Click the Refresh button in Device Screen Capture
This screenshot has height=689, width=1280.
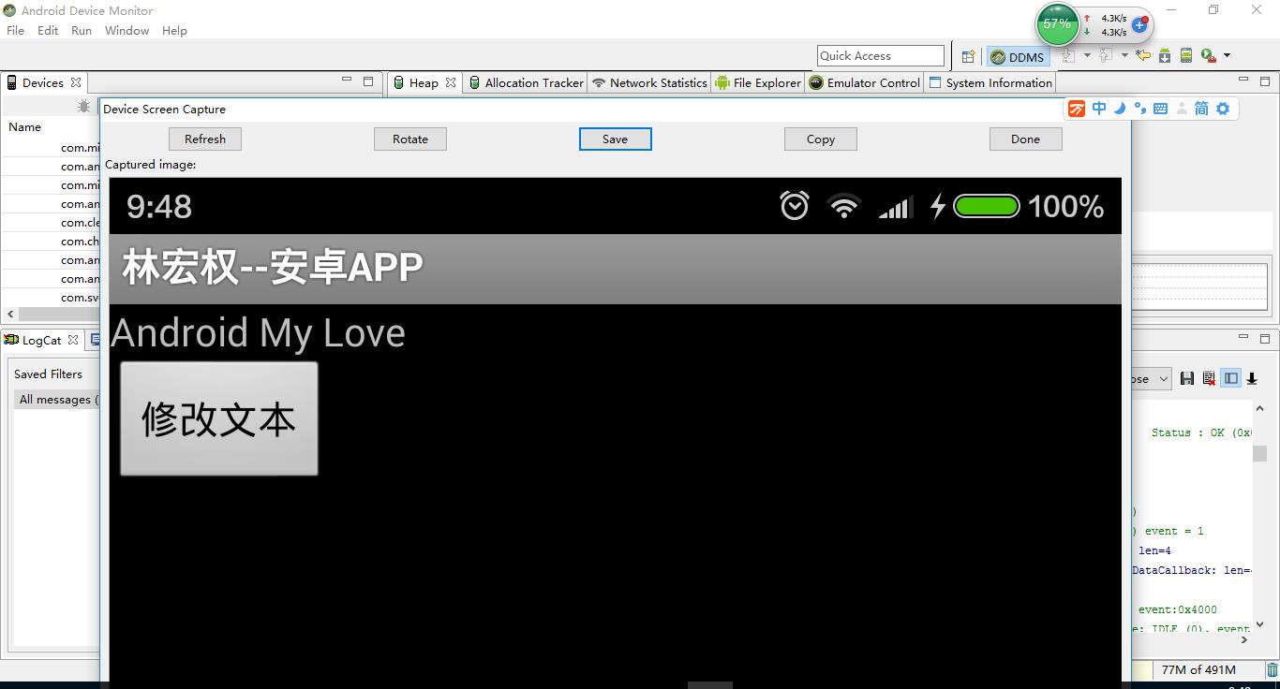click(x=205, y=139)
